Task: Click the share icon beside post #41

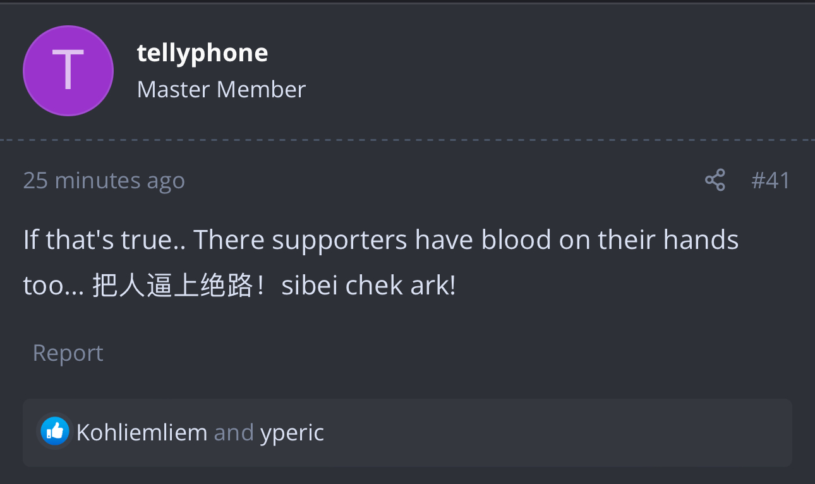Action: (x=715, y=180)
